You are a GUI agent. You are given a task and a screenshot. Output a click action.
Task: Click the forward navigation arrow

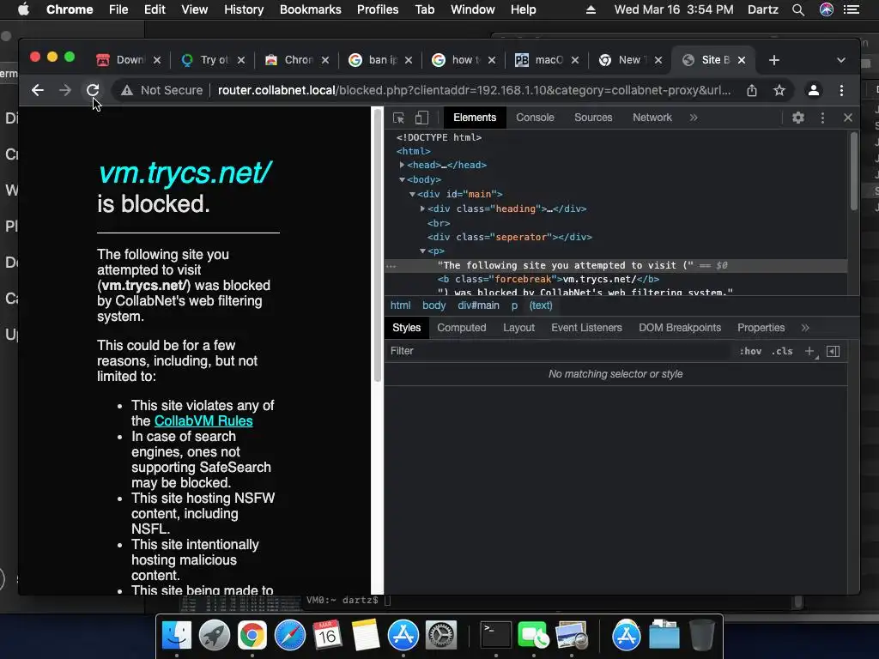click(x=65, y=90)
